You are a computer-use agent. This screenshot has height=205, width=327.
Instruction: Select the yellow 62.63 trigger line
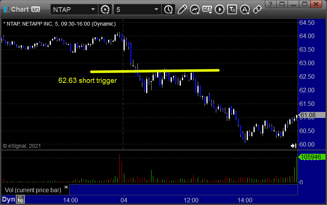(x=155, y=71)
